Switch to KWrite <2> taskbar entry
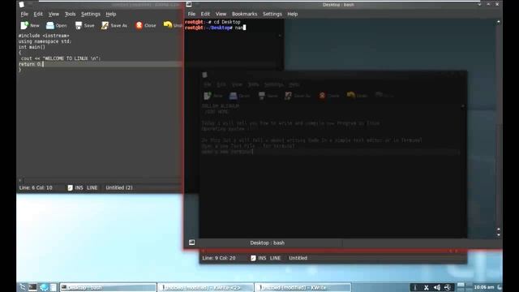The width and height of the screenshot is (519, 292). (205, 287)
